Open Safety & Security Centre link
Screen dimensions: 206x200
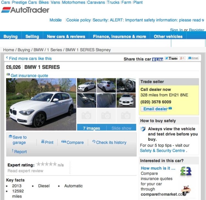[x=162, y=150]
